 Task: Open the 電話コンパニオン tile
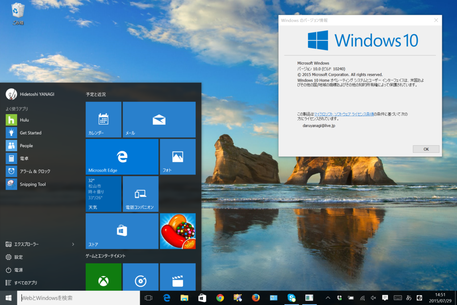[x=141, y=194]
